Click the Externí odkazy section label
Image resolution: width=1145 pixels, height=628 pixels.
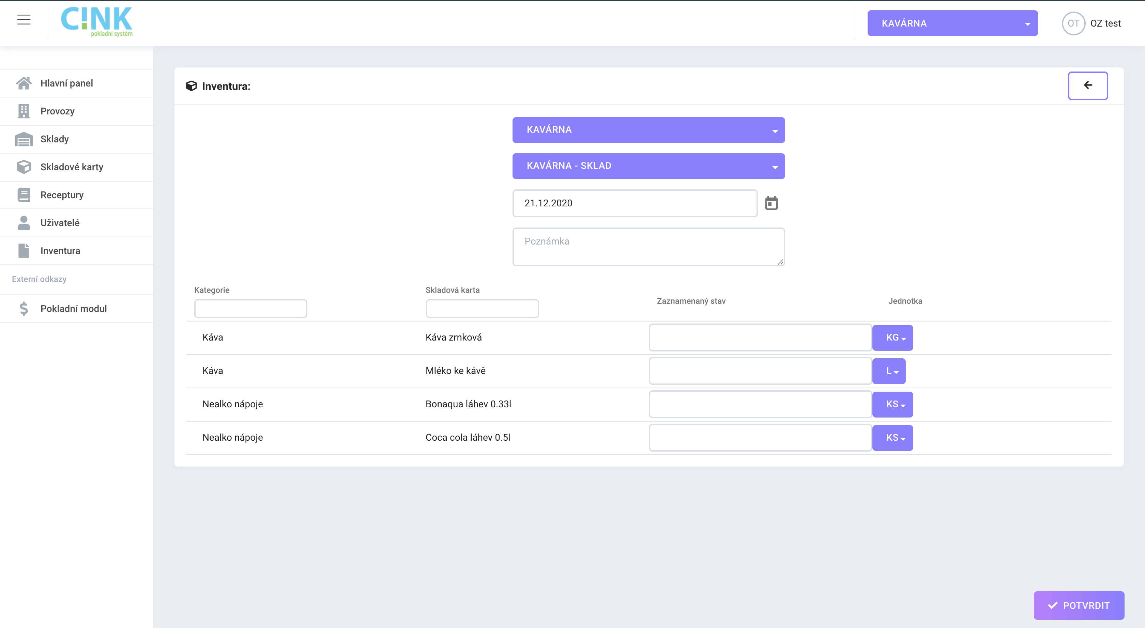tap(39, 279)
